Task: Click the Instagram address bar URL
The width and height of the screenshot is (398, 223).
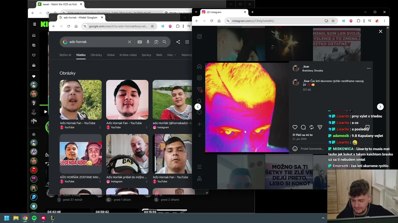Action: pyautogui.click(x=253, y=21)
